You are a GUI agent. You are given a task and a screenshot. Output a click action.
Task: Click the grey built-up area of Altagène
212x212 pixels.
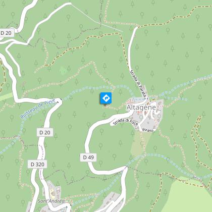(148, 116)
